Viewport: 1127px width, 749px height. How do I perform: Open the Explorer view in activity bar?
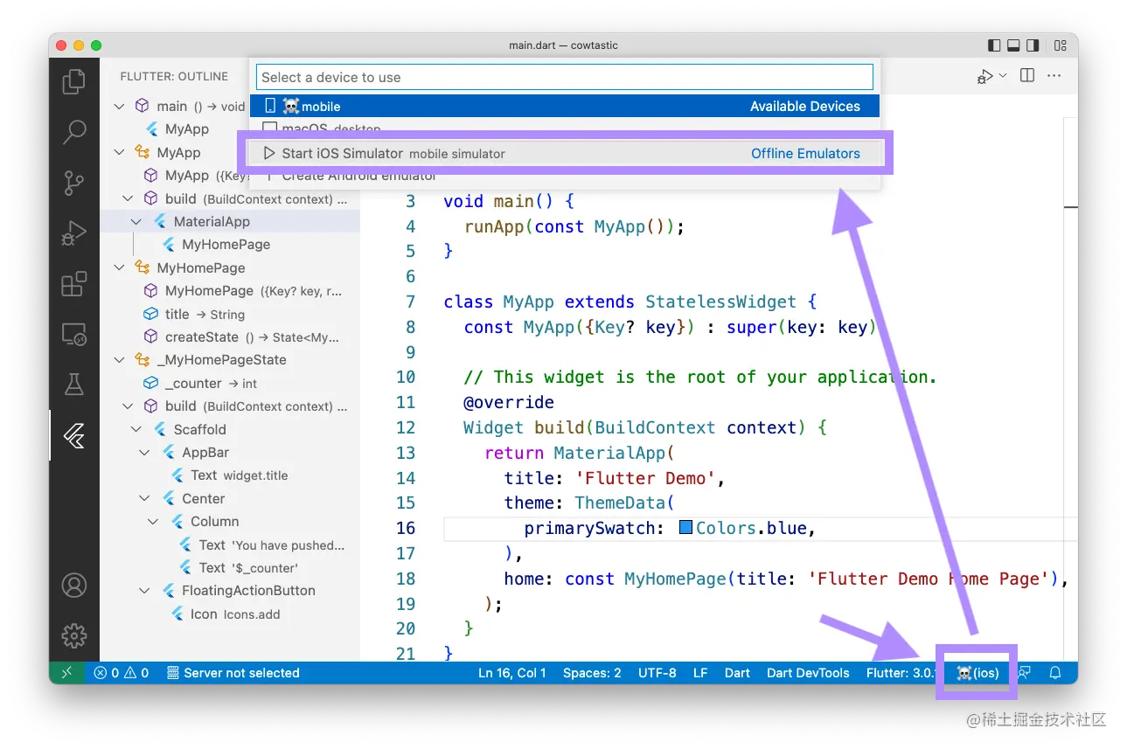tap(74, 81)
